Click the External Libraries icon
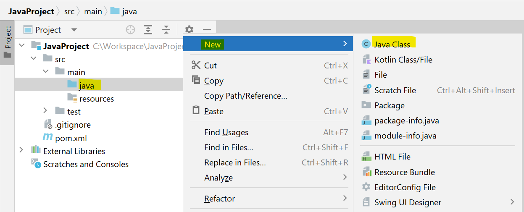The height and width of the screenshot is (212, 524). (36, 150)
